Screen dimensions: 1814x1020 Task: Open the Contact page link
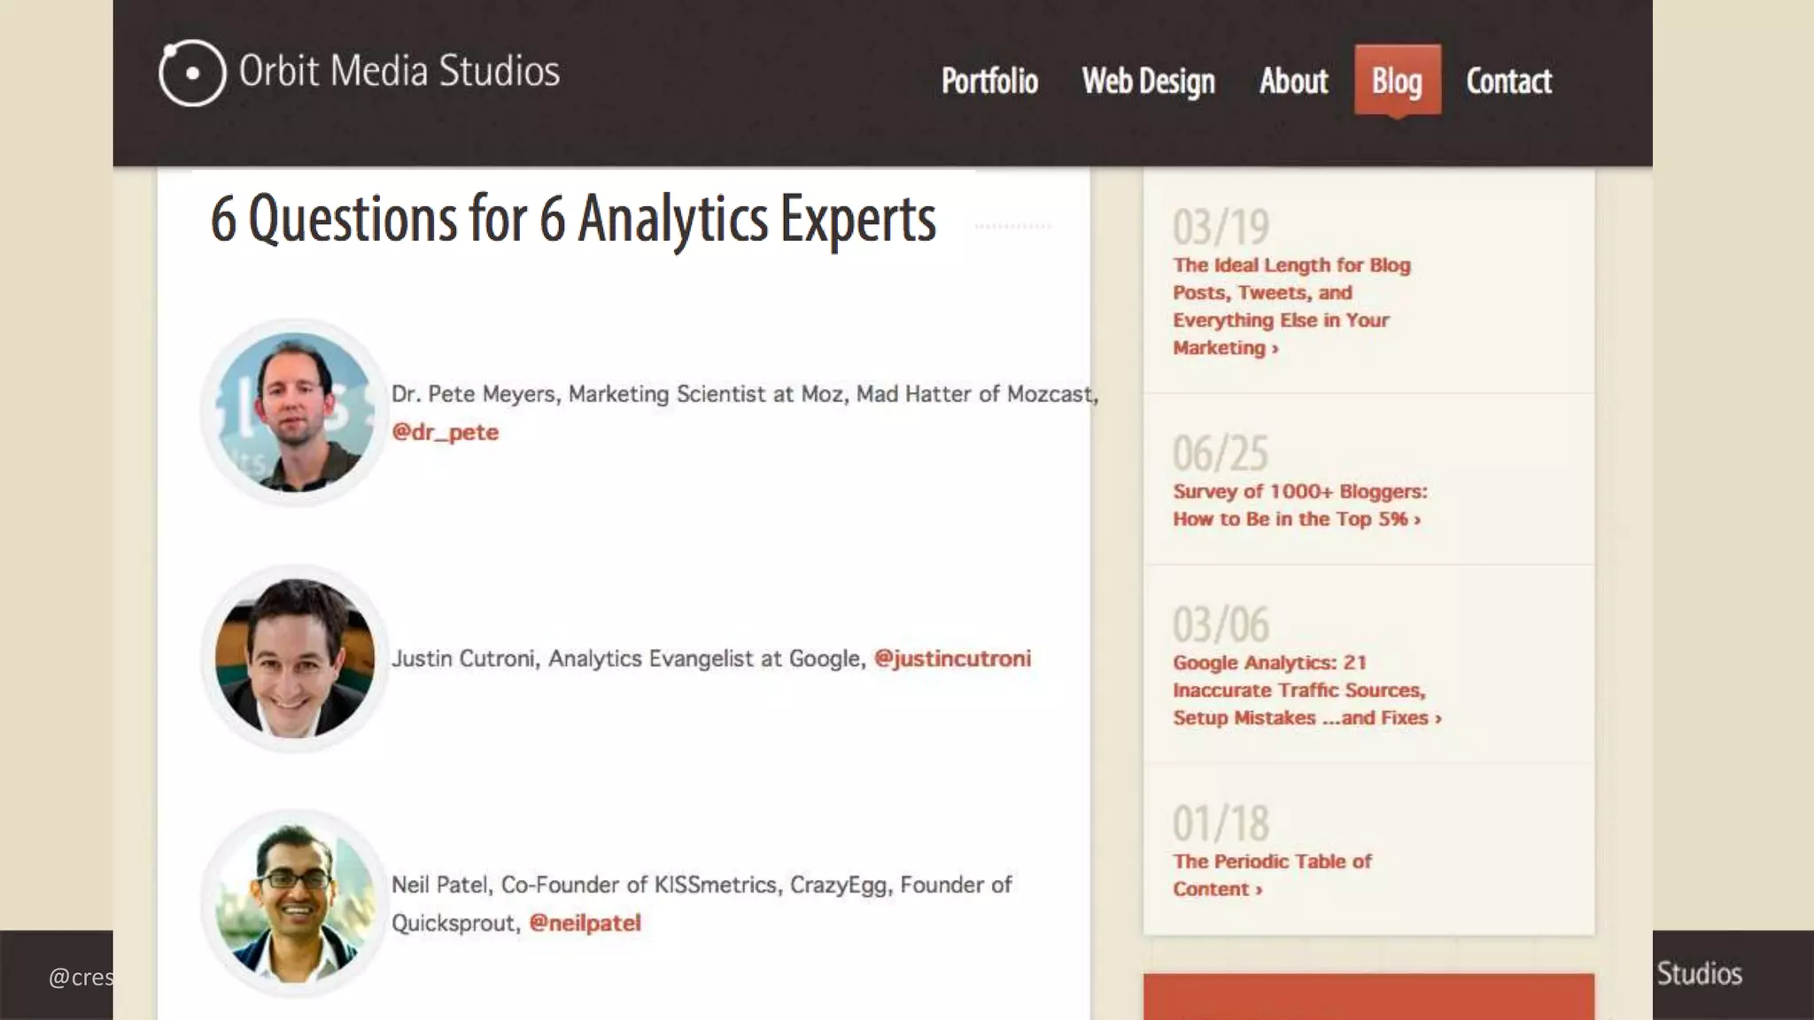point(1508,81)
